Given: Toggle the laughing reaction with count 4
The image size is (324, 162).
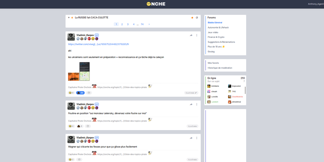Looking at the screenshot, I should coord(72,126).
